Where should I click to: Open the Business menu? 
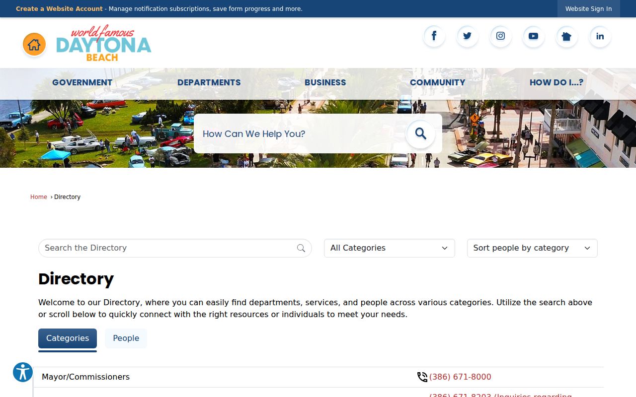click(325, 83)
